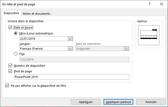Click the help question mark icon
Image resolution: width=168 pixels, height=107 pixels.
pyautogui.click(x=149, y=4)
